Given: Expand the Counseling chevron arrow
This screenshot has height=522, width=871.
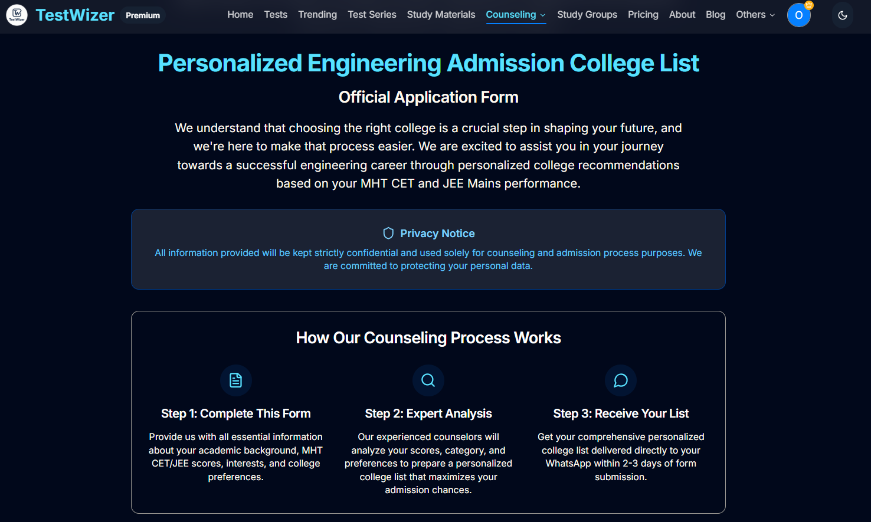Looking at the screenshot, I should coord(542,15).
